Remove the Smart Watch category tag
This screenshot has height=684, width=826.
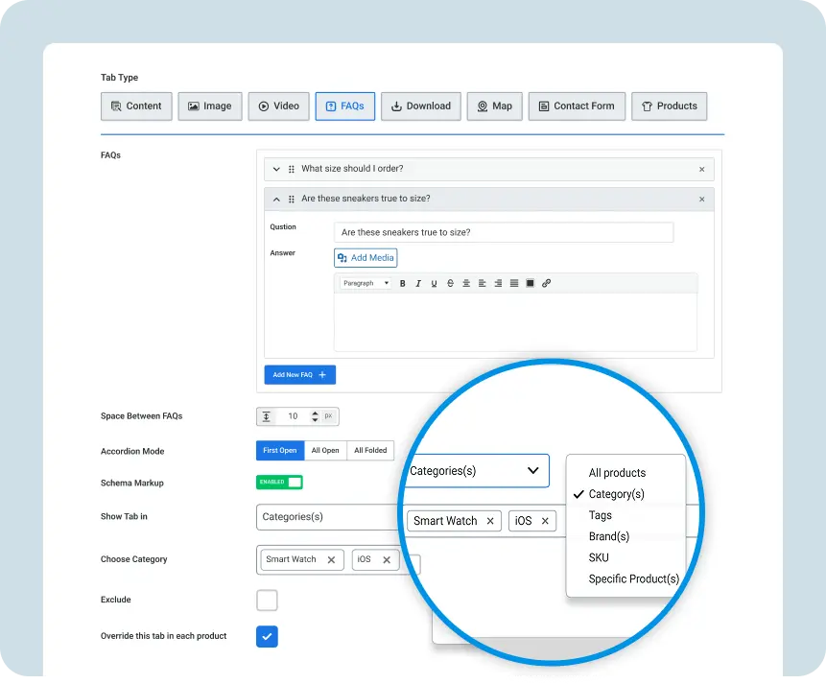click(331, 559)
